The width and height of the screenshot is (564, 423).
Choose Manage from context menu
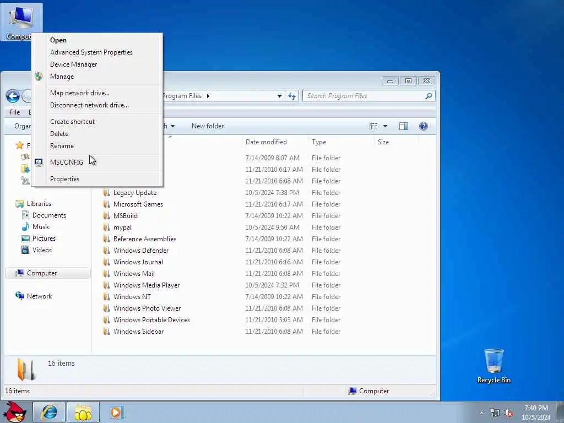(x=97, y=77)
